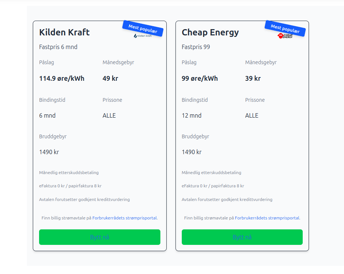The image size is (344, 274).
Task: Click the 39 kr monthly fee
Action: [253, 79]
